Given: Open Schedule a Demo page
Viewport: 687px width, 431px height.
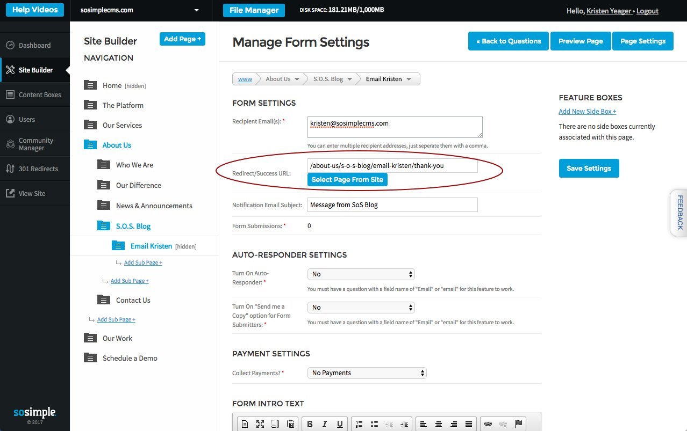Looking at the screenshot, I should click(x=130, y=358).
